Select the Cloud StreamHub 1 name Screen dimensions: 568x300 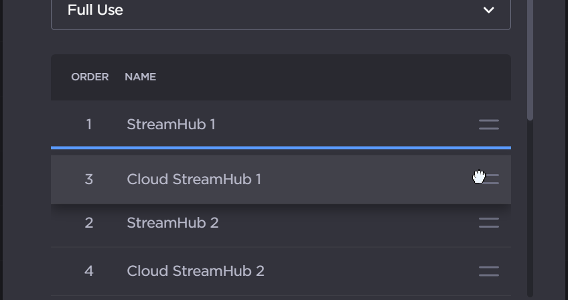[x=194, y=179]
